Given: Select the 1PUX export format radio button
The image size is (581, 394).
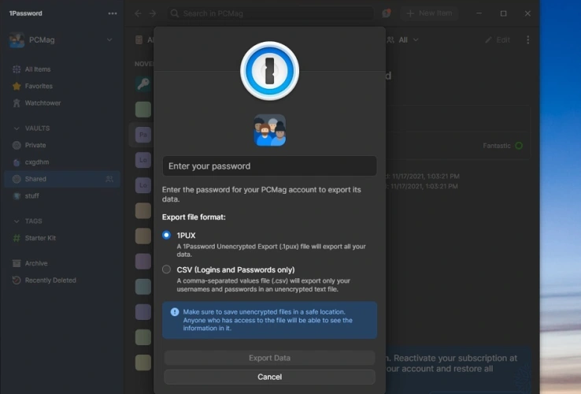Looking at the screenshot, I should point(166,235).
